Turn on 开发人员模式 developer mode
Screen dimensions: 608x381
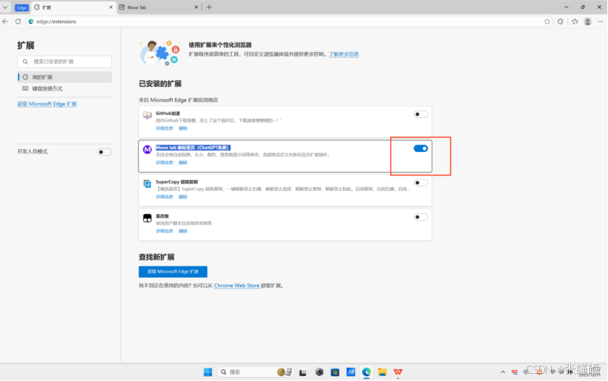(x=105, y=152)
